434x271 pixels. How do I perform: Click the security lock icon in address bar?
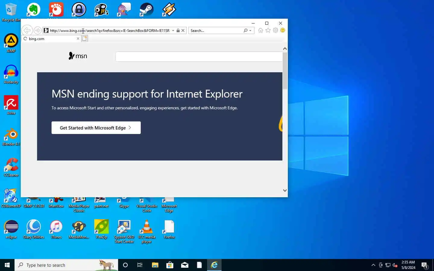pyautogui.click(x=178, y=30)
